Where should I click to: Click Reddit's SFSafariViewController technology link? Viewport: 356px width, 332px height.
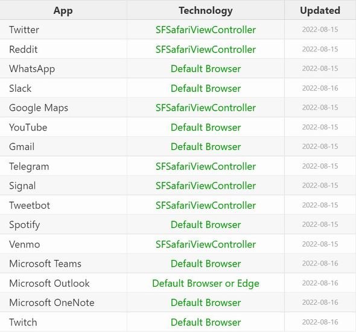[206, 50]
